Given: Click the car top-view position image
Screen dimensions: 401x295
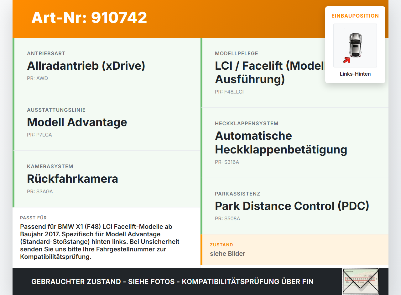Looking at the screenshot, I should tap(355, 46).
